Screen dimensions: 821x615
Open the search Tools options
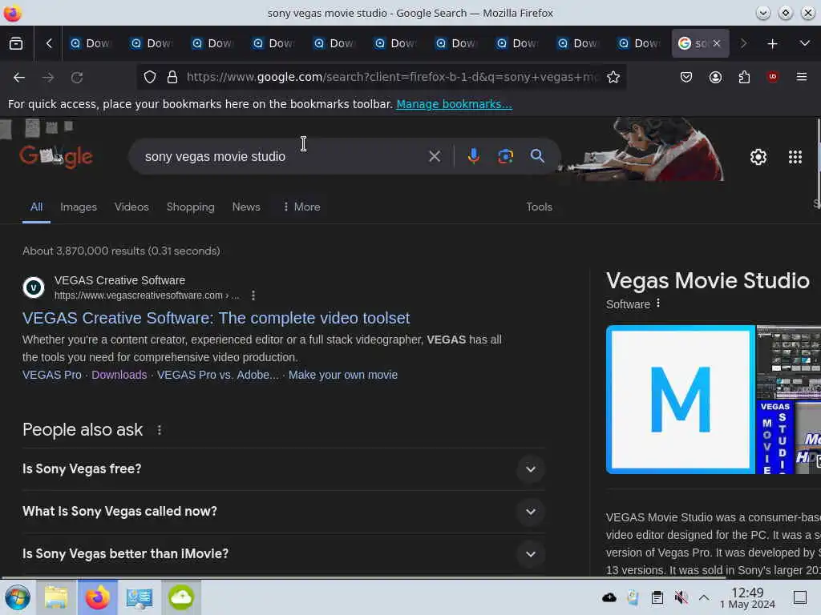(540, 207)
